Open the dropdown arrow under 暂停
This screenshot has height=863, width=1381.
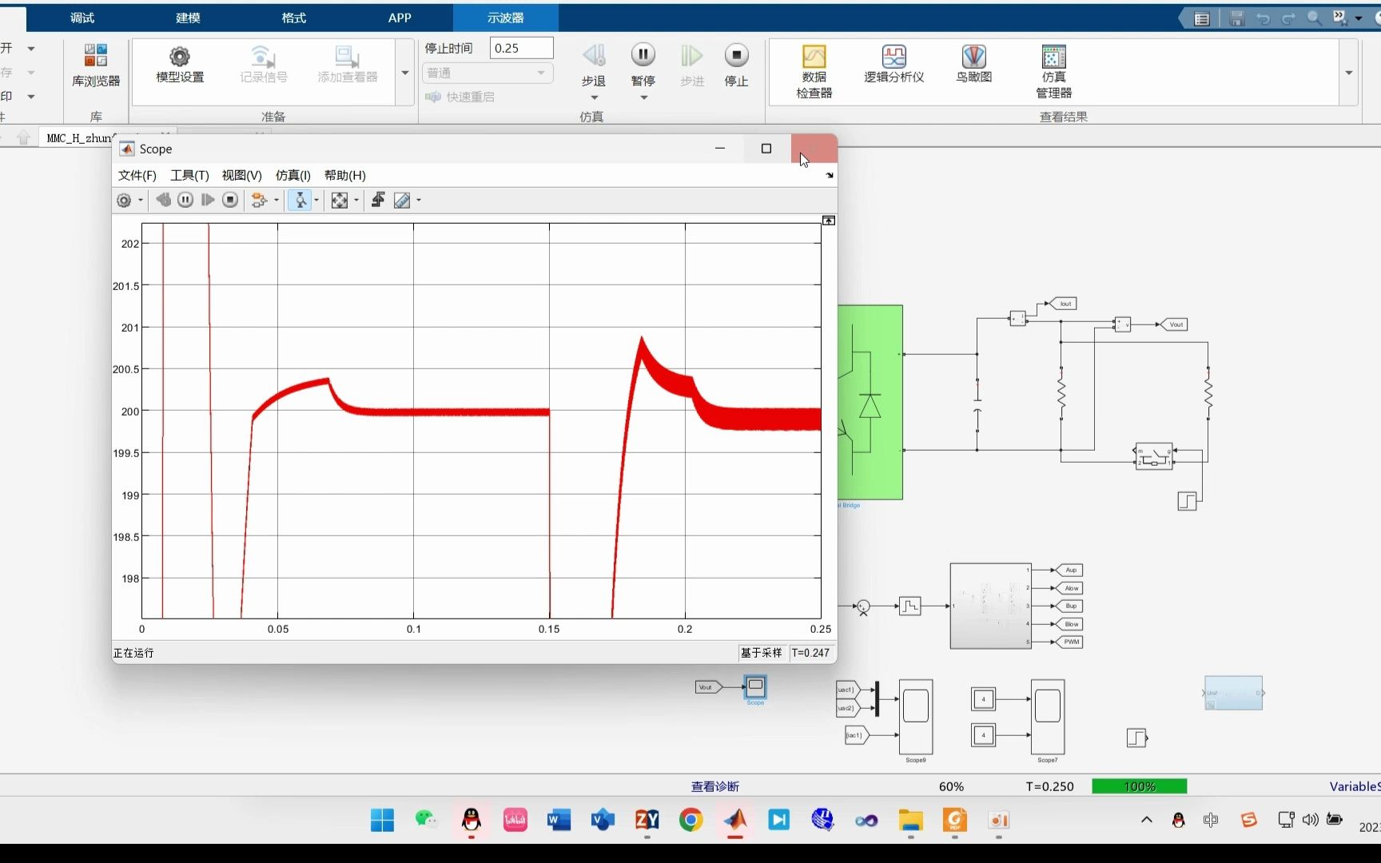(643, 98)
